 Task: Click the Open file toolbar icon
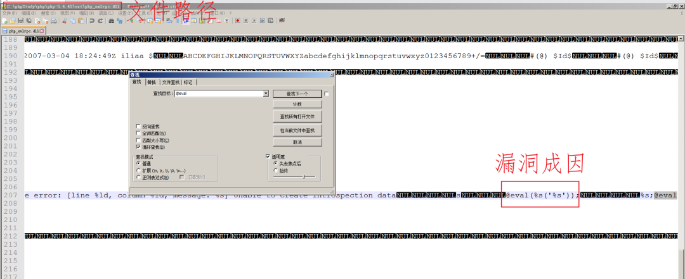(x=12, y=20)
